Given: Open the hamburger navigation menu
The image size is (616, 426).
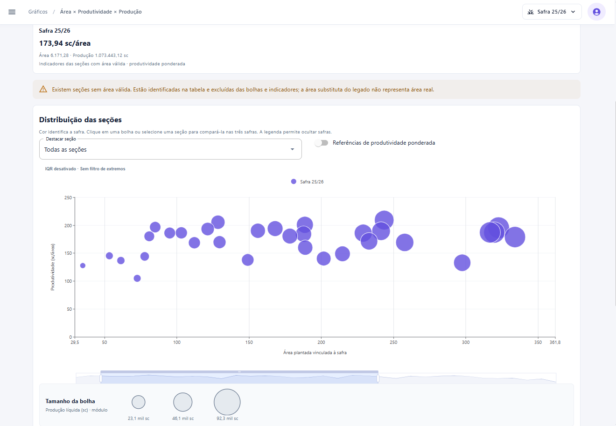Looking at the screenshot, I should pos(12,12).
